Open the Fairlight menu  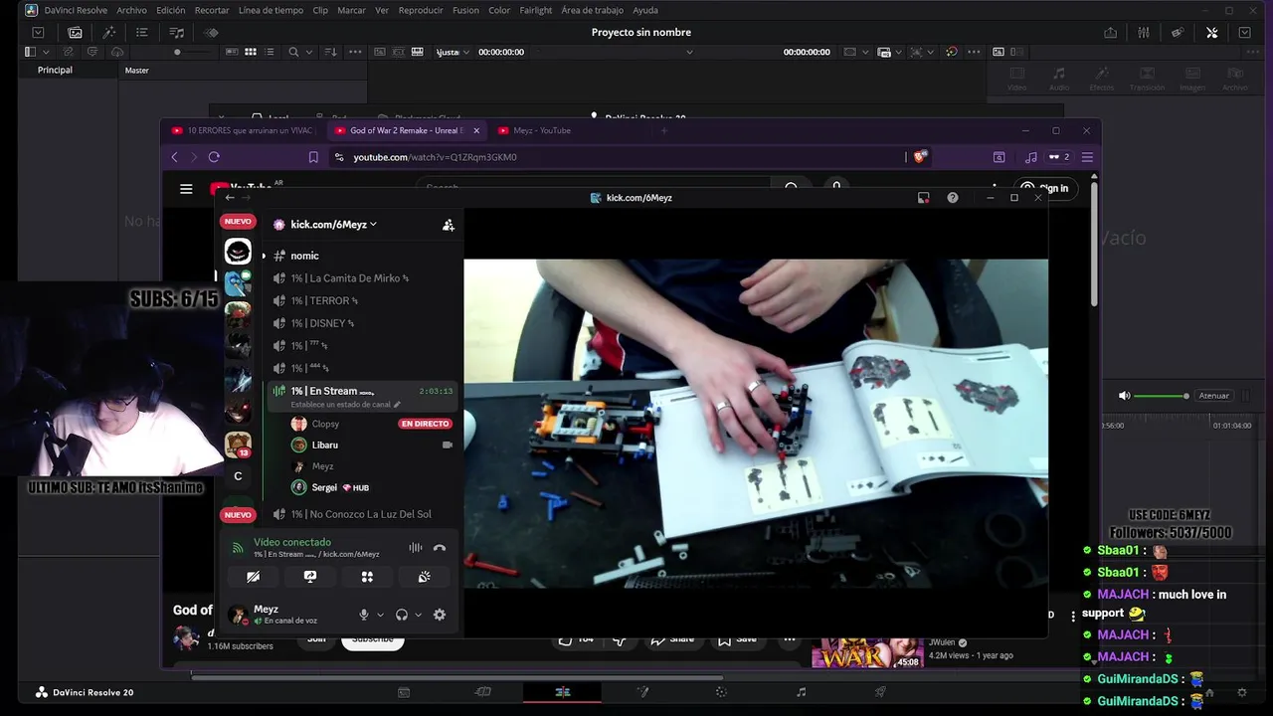pyautogui.click(x=535, y=10)
